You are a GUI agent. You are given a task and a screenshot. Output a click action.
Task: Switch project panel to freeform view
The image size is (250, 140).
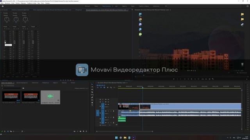(x=11, y=131)
